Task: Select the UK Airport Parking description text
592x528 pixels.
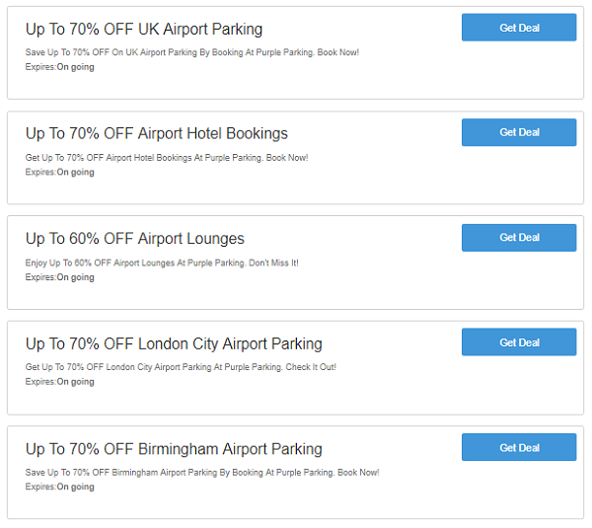Action: pos(191,52)
